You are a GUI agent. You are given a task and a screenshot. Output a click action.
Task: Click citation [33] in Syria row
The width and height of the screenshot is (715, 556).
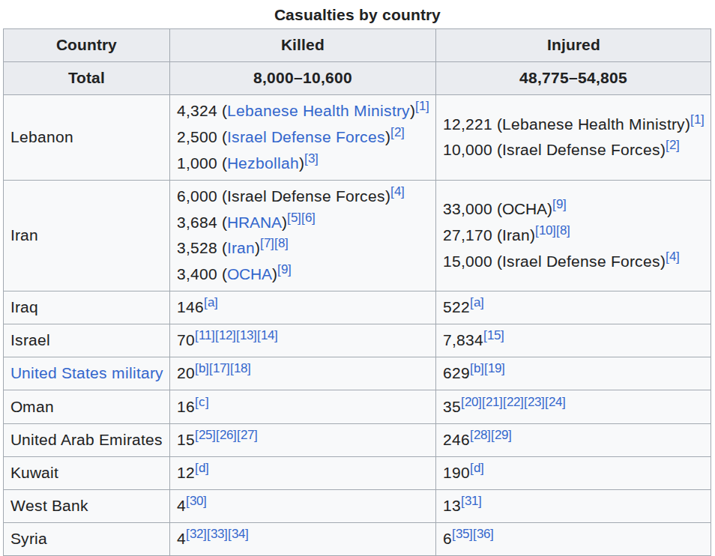click(x=217, y=534)
